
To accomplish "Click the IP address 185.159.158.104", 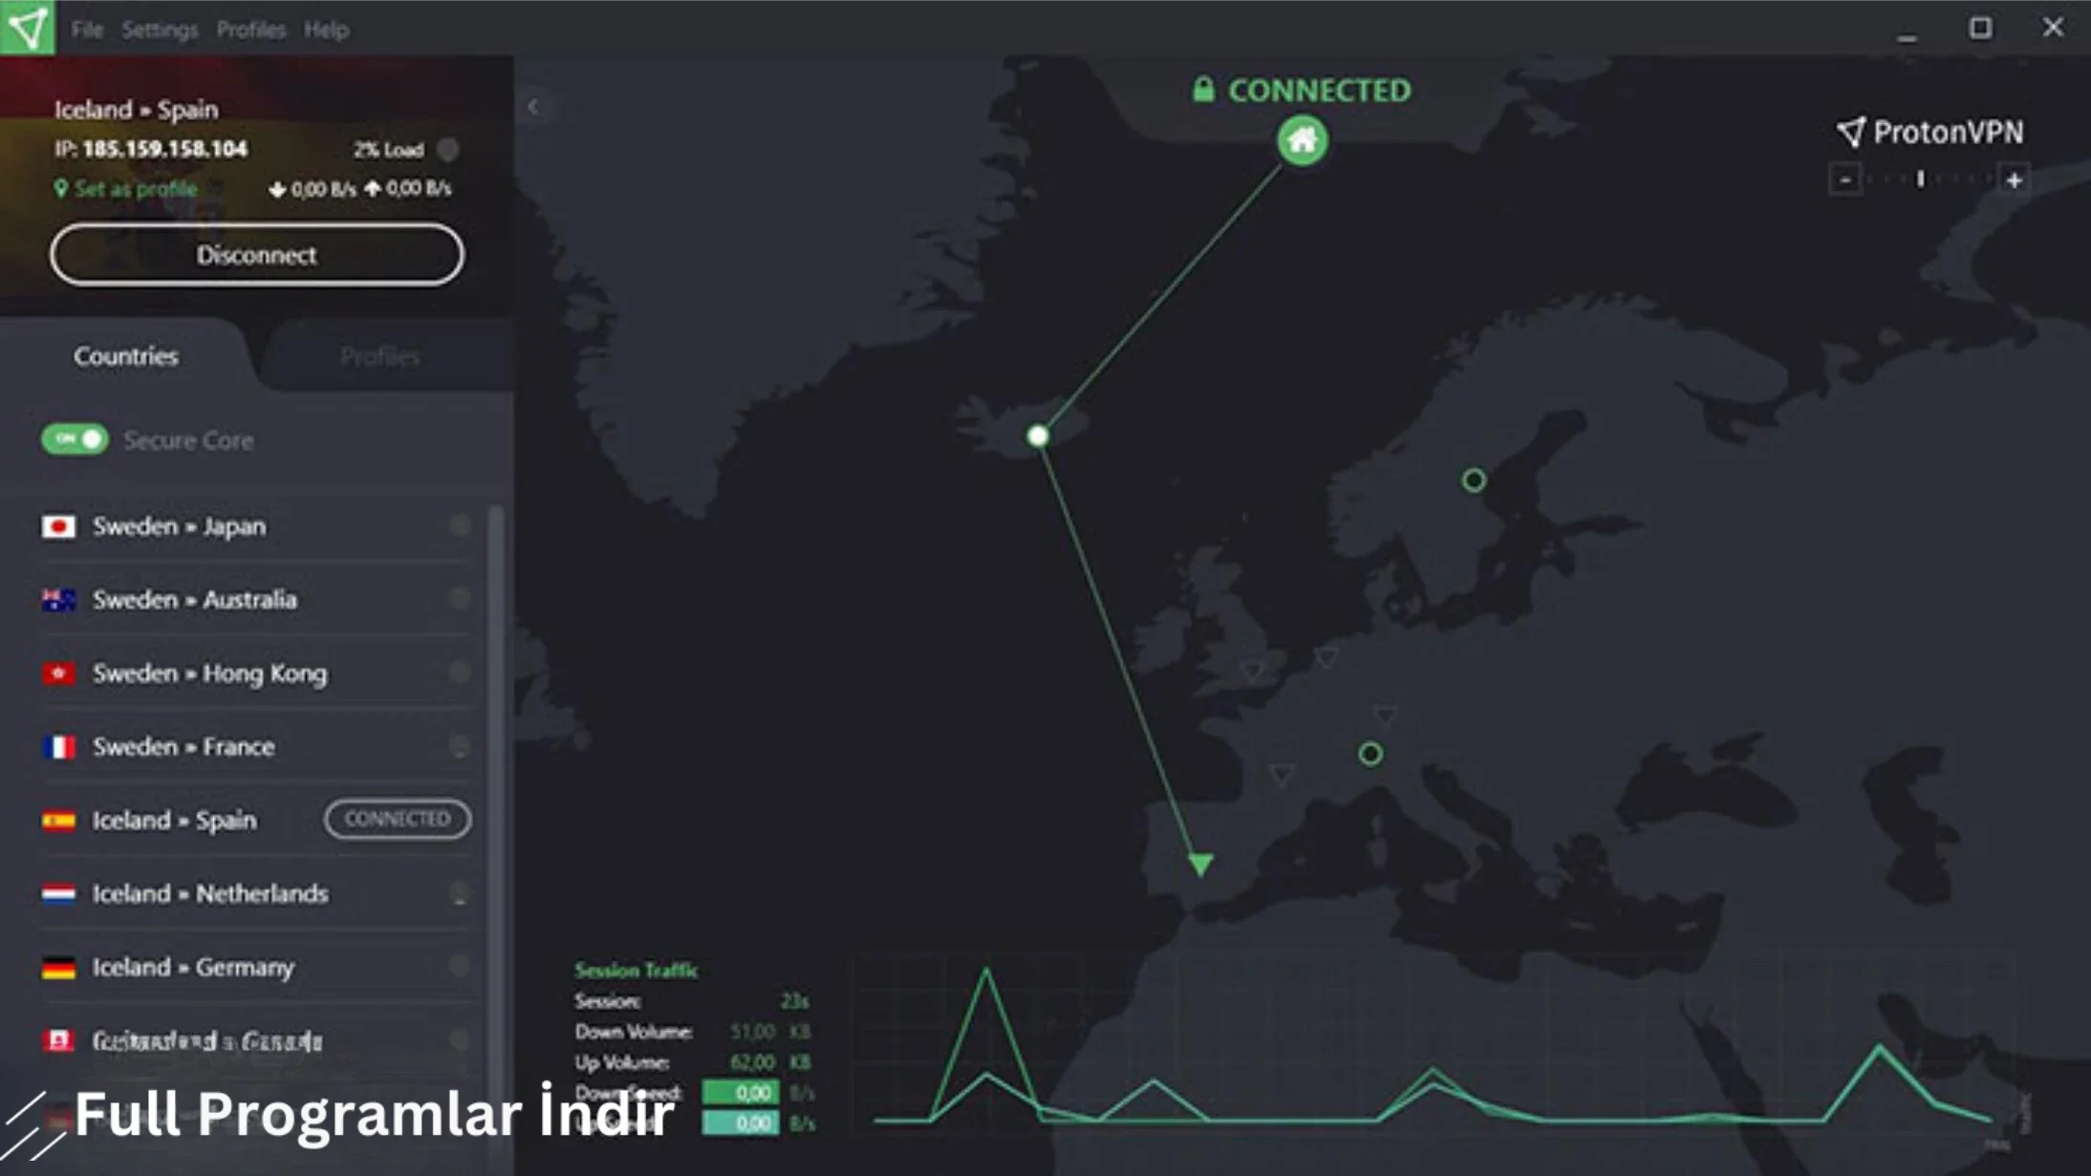I will 164,149.
